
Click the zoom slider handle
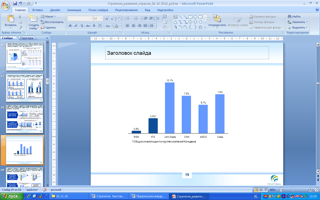pyautogui.click(x=293, y=190)
